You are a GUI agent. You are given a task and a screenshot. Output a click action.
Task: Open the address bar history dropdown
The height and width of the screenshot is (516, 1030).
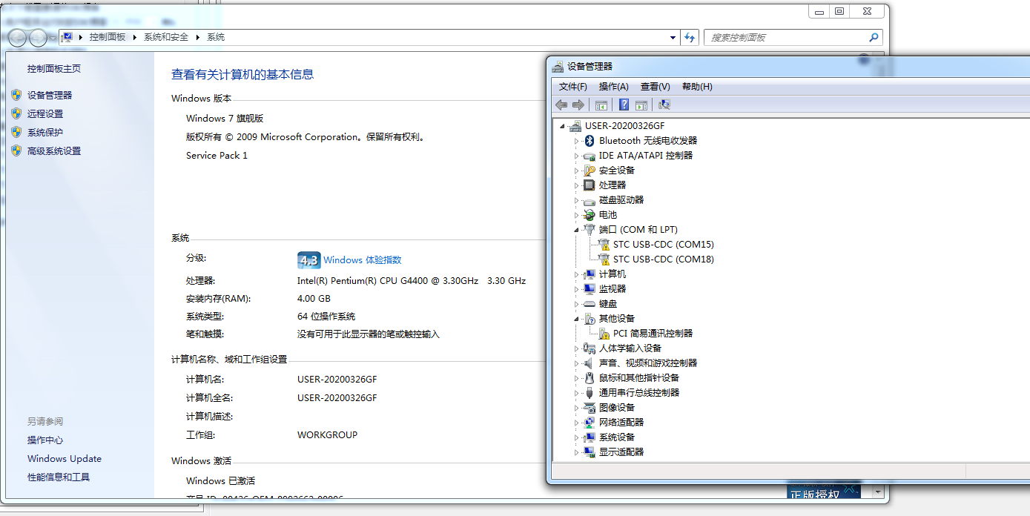673,37
